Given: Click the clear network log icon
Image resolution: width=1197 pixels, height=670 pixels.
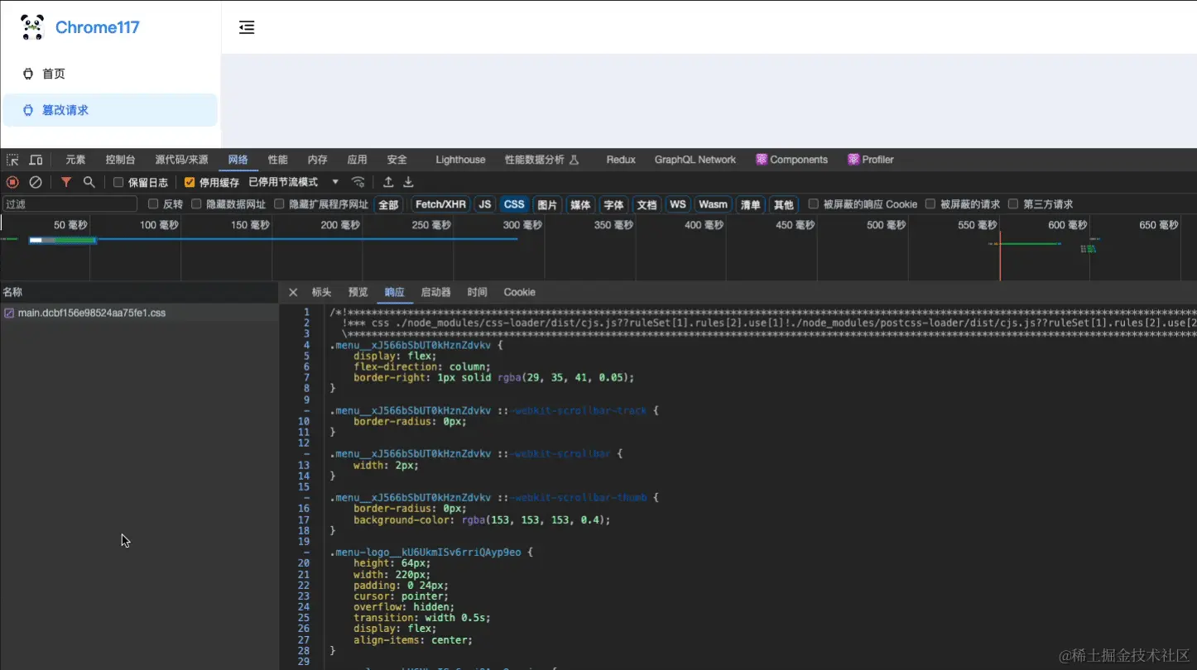Looking at the screenshot, I should coord(36,181).
